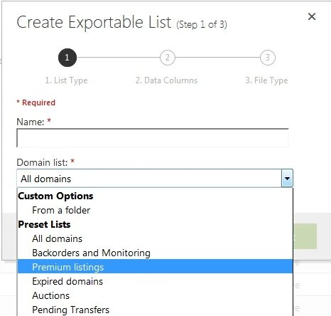Click the '1. List Type' step label

66,80
